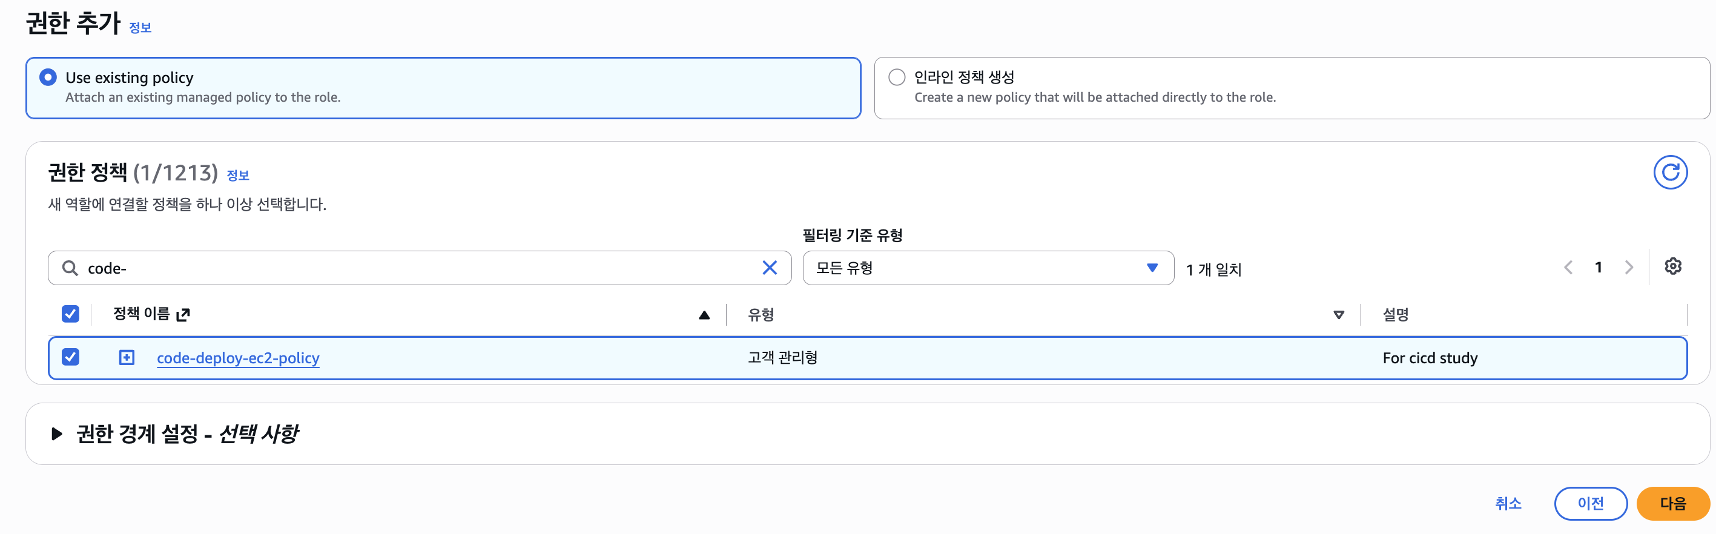
Task: Click the search magnifier icon
Action: tap(70, 268)
